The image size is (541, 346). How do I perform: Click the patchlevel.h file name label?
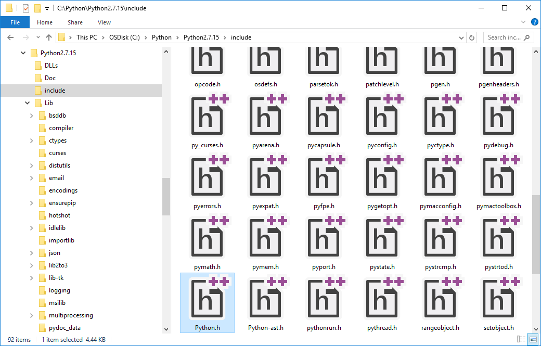(382, 84)
